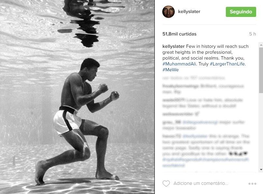
Task: Click the comments scrollbar thumb
Action: pyautogui.click(x=261, y=70)
